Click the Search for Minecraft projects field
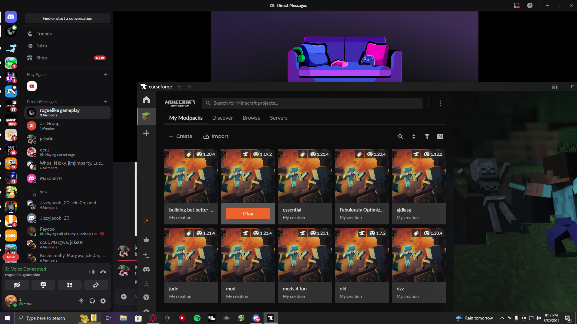The height and width of the screenshot is (324, 577). (313, 103)
